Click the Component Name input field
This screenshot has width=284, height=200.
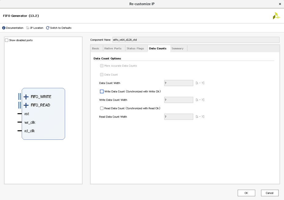tap(196, 40)
